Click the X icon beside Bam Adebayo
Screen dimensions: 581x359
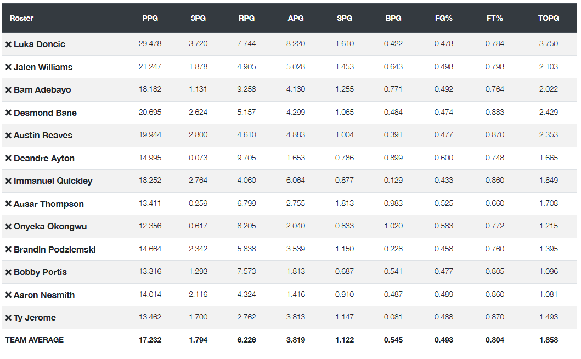point(8,90)
